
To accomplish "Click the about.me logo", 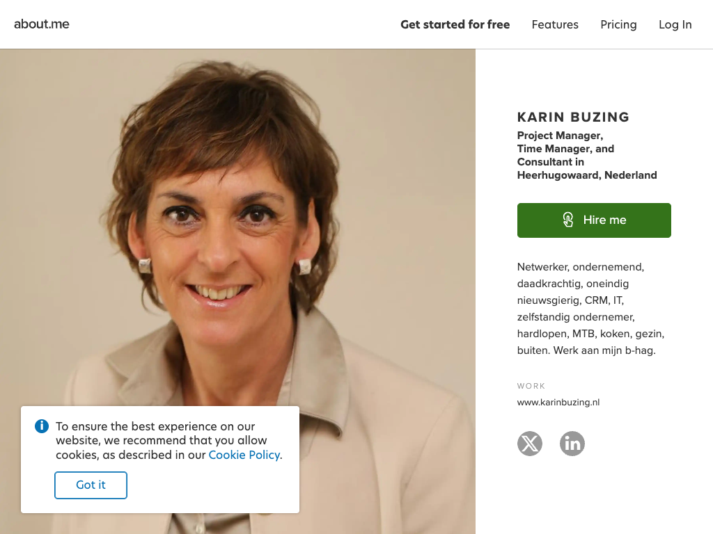I will pos(42,24).
